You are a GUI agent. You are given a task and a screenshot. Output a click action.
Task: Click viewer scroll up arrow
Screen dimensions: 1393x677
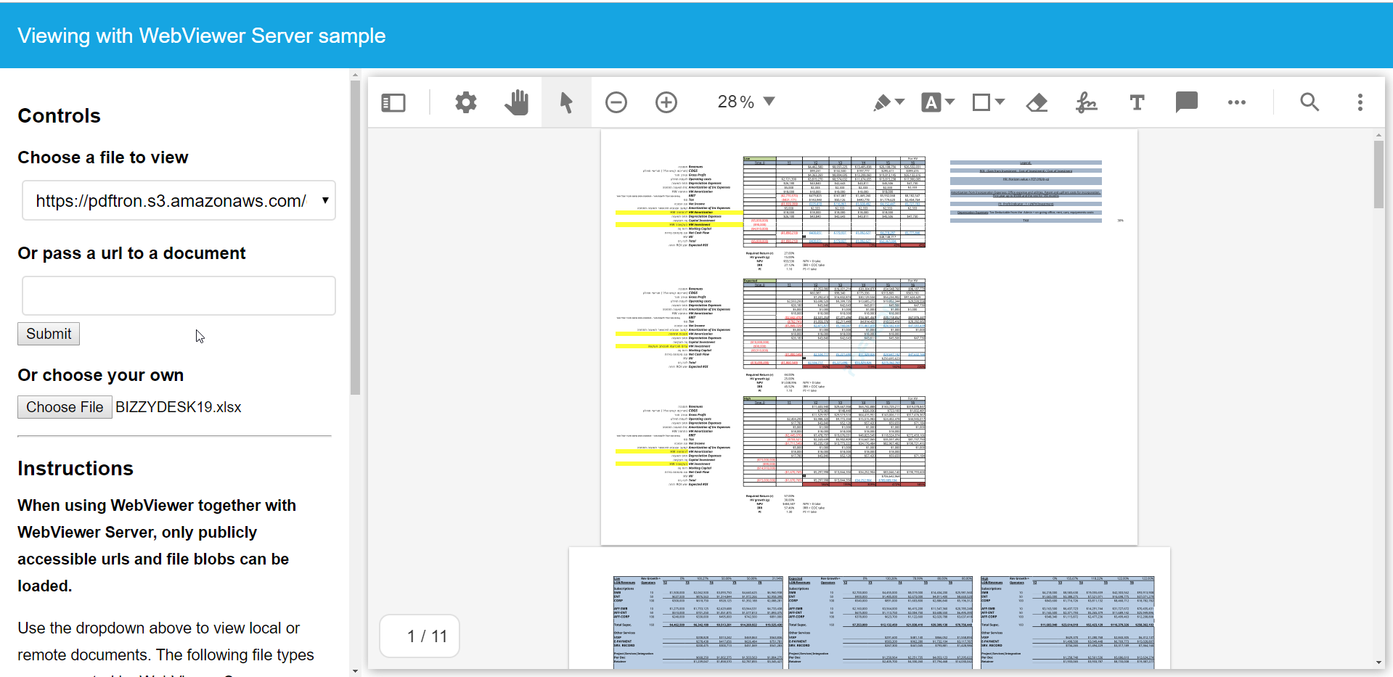click(1378, 135)
